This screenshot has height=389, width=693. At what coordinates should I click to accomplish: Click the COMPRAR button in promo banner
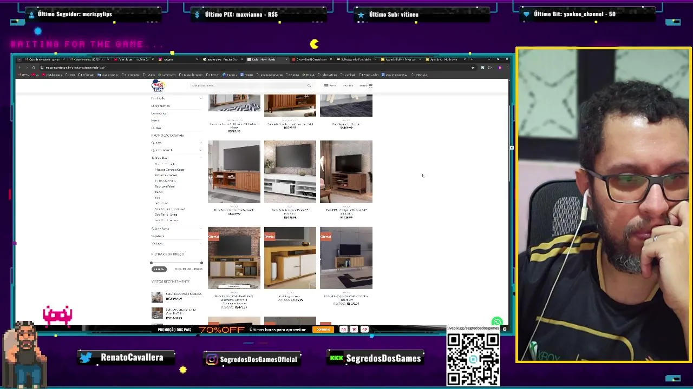point(323,329)
